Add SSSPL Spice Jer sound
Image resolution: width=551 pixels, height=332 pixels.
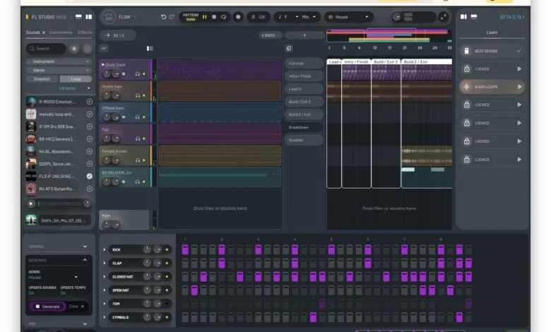[x=90, y=164]
